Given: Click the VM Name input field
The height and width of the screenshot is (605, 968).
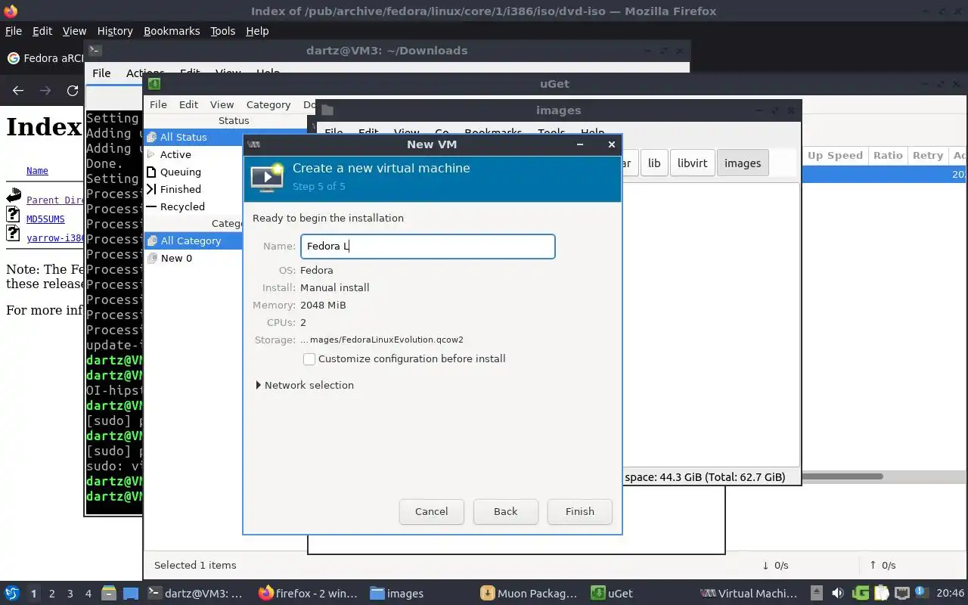Looking at the screenshot, I should click(x=427, y=247).
